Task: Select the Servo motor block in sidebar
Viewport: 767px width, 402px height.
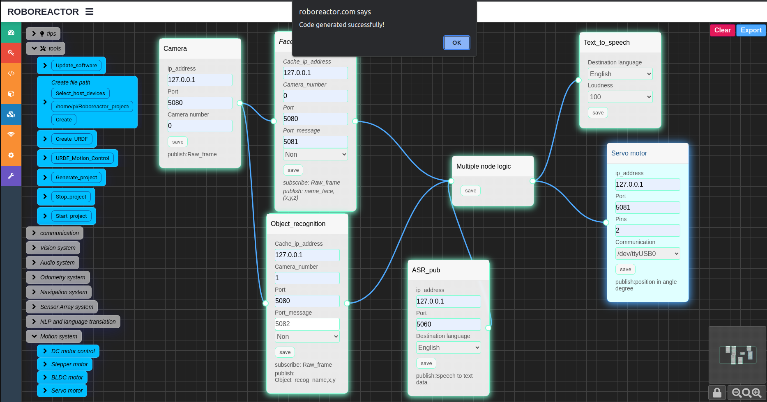Action: 62,391
